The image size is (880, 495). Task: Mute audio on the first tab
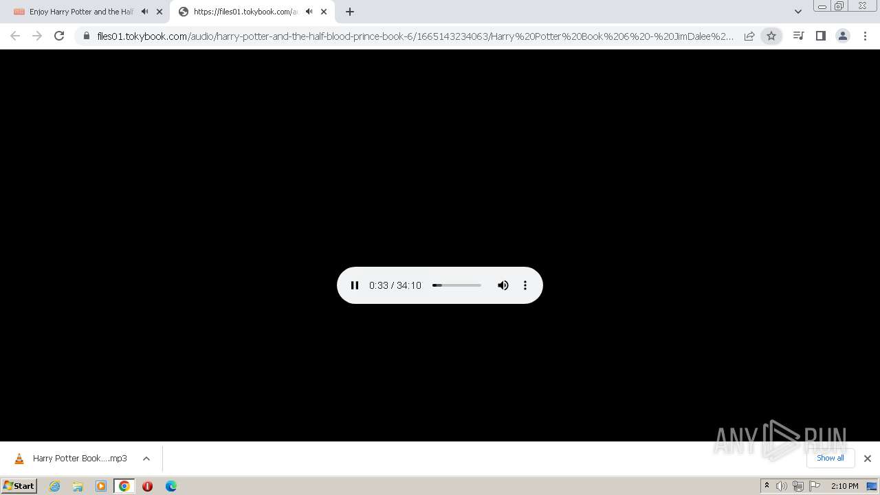click(145, 12)
